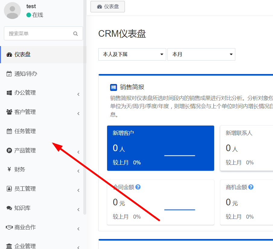273x249 pixels.
Task: Focus the 搜索菜单 search input
Action: pos(43,33)
